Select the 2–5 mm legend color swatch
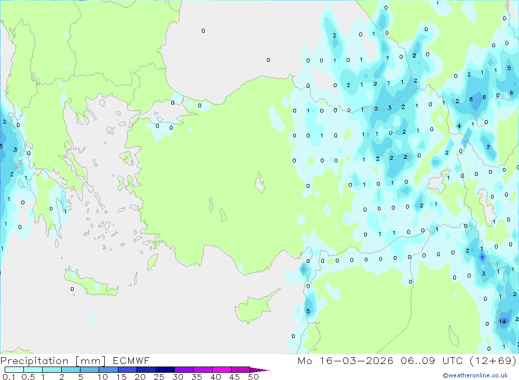 [71, 370]
